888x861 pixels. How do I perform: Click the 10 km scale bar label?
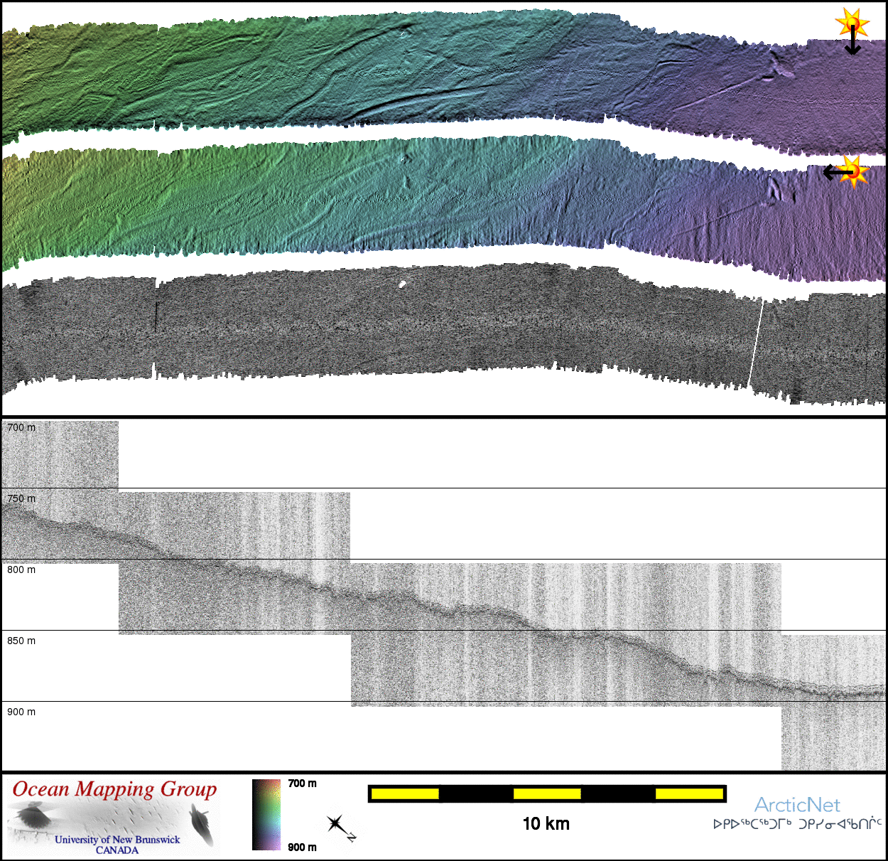[x=546, y=823]
